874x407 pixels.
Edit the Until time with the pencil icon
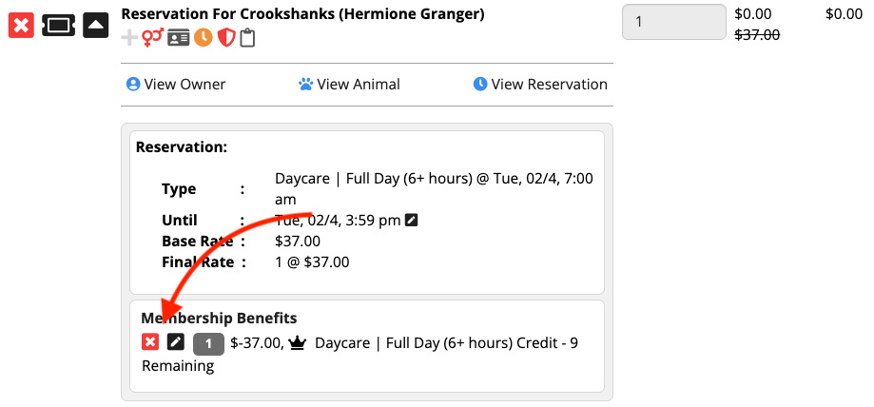(x=412, y=221)
